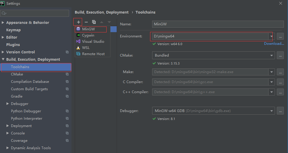Move toolchain up with the up arrow

click(102, 22)
